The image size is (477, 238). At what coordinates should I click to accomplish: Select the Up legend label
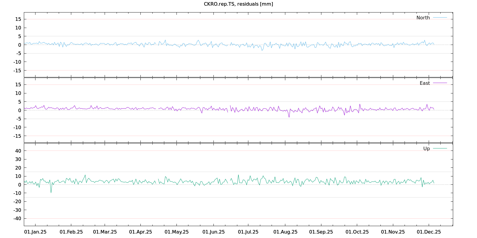pos(426,148)
